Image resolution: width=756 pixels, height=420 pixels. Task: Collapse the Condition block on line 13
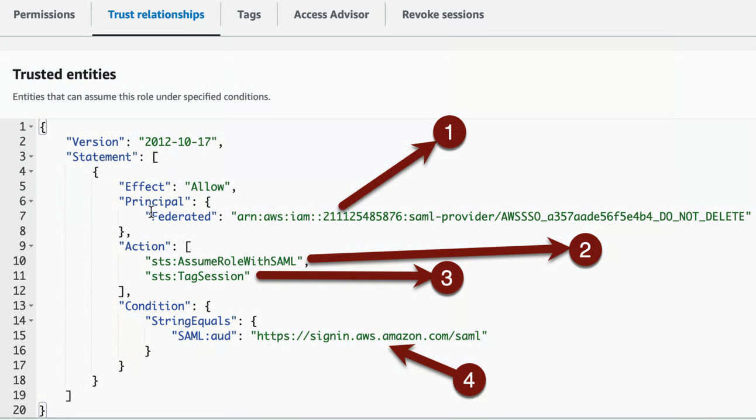click(x=31, y=306)
